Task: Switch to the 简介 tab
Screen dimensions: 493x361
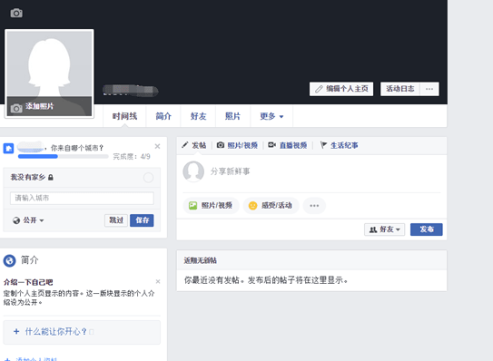Action: [163, 116]
